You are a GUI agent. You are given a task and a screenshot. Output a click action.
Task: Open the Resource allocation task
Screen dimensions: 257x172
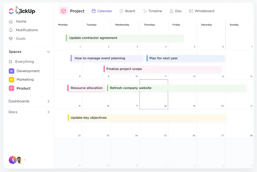coord(86,88)
